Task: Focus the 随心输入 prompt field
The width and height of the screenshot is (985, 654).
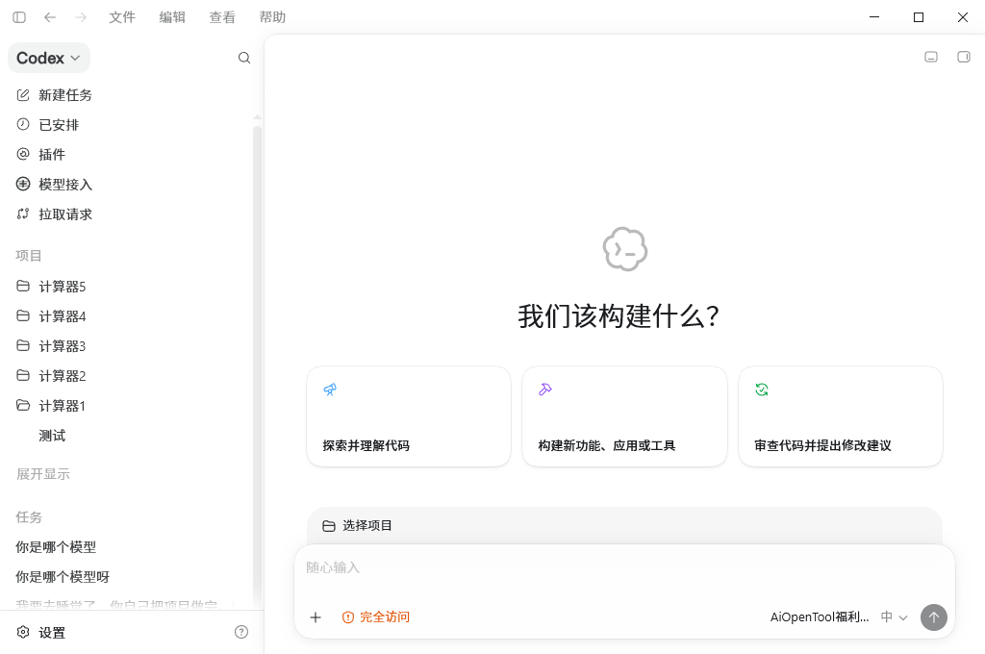Action: tap(624, 568)
